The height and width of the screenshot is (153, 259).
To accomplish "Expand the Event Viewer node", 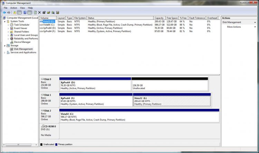I will tap(8, 28).
